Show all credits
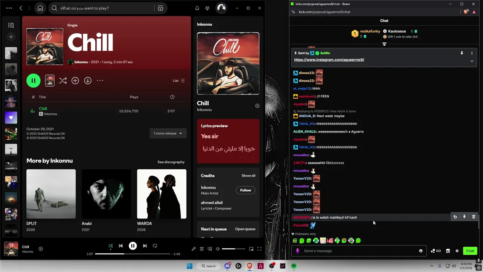This screenshot has width=483, height=272. (x=248, y=176)
